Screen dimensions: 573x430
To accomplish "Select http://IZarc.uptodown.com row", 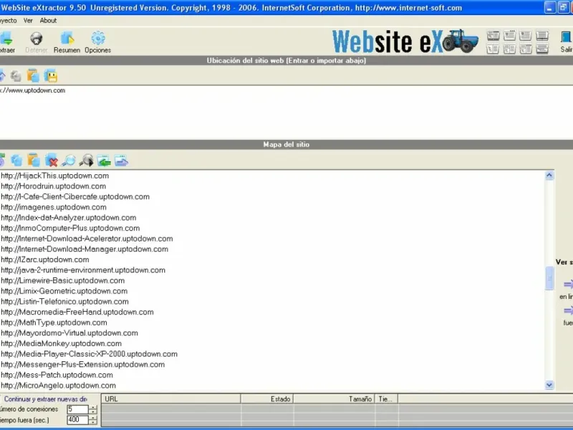I will click(x=45, y=259).
